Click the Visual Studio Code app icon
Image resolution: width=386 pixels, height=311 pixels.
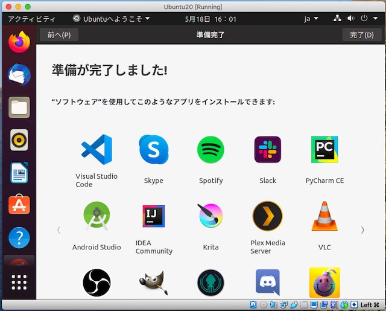coord(96,149)
